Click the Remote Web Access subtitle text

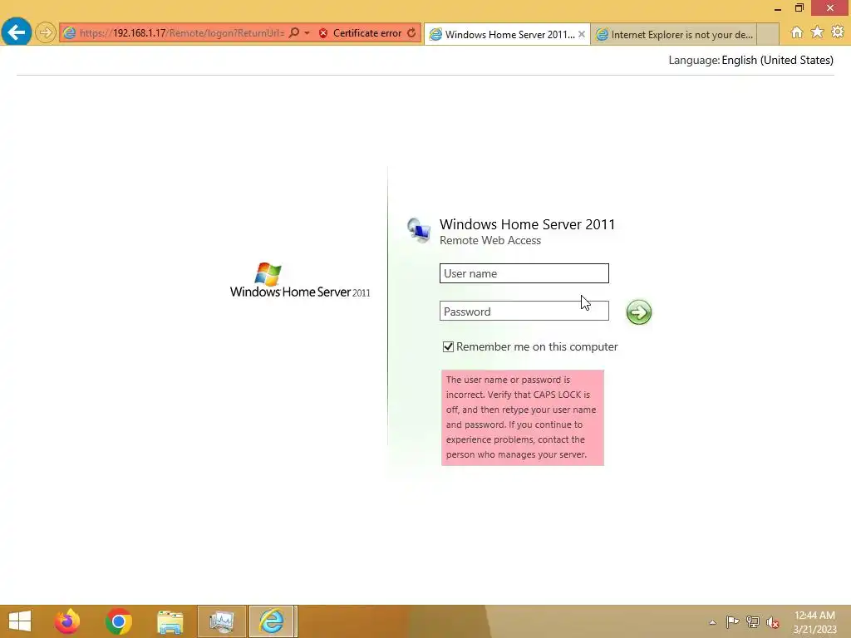490,240
